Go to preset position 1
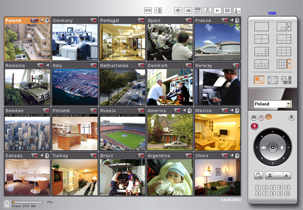The height and width of the screenshot is (210, 303). (x=258, y=187)
